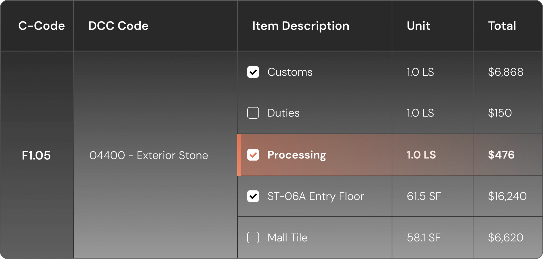Screen dimensions: 543x259
Task: Enable the Mall Tile checkbox
Action: click(253, 238)
